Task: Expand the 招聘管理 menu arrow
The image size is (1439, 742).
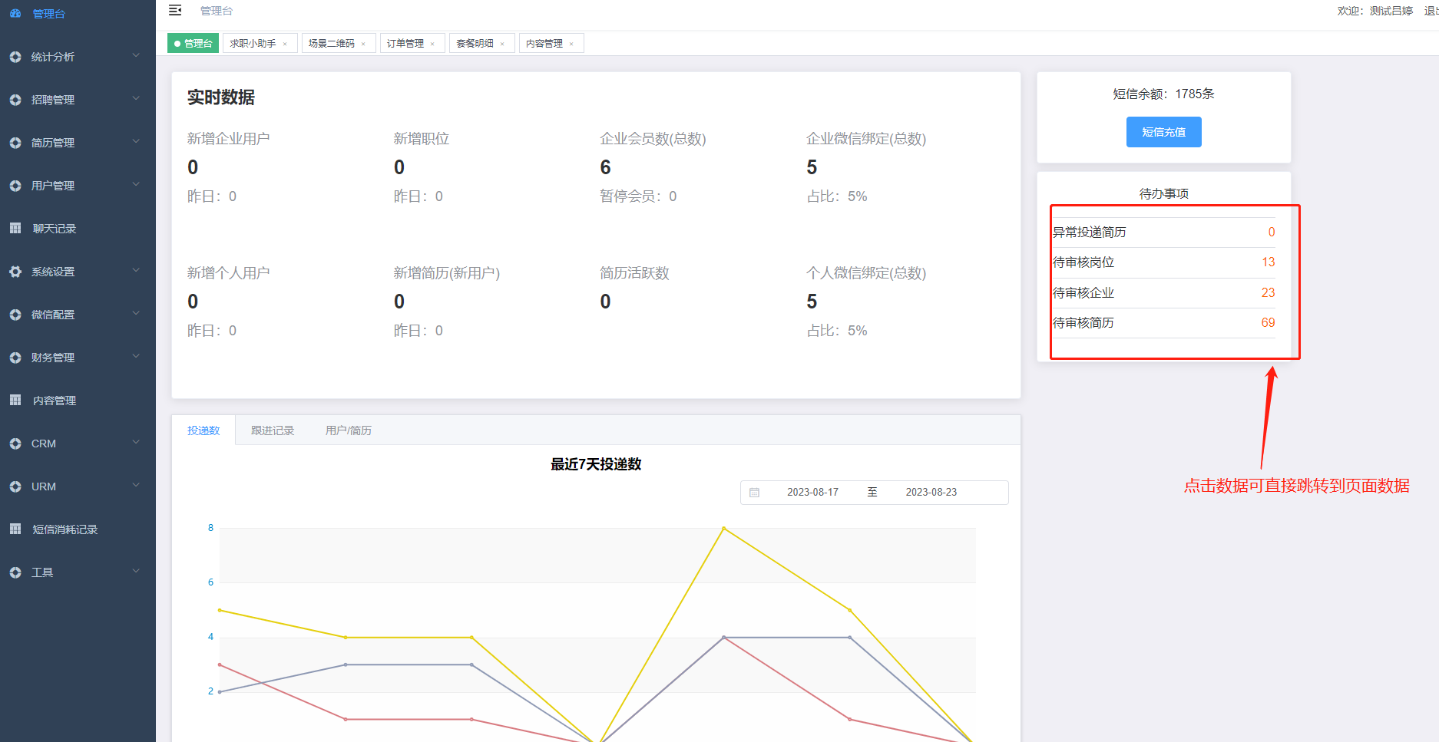Action: tap(136, 98)
